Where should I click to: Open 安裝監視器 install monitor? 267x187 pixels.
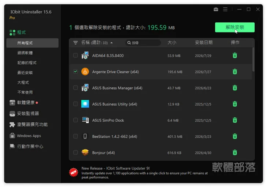point(28,114)
